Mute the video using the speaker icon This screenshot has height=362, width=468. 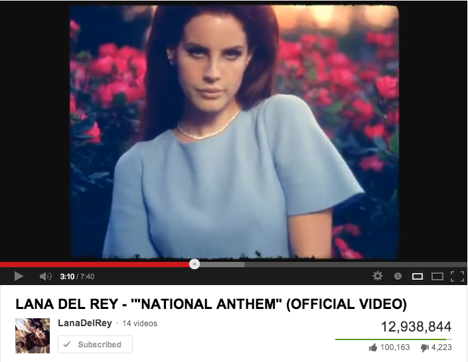pos(45,276)
